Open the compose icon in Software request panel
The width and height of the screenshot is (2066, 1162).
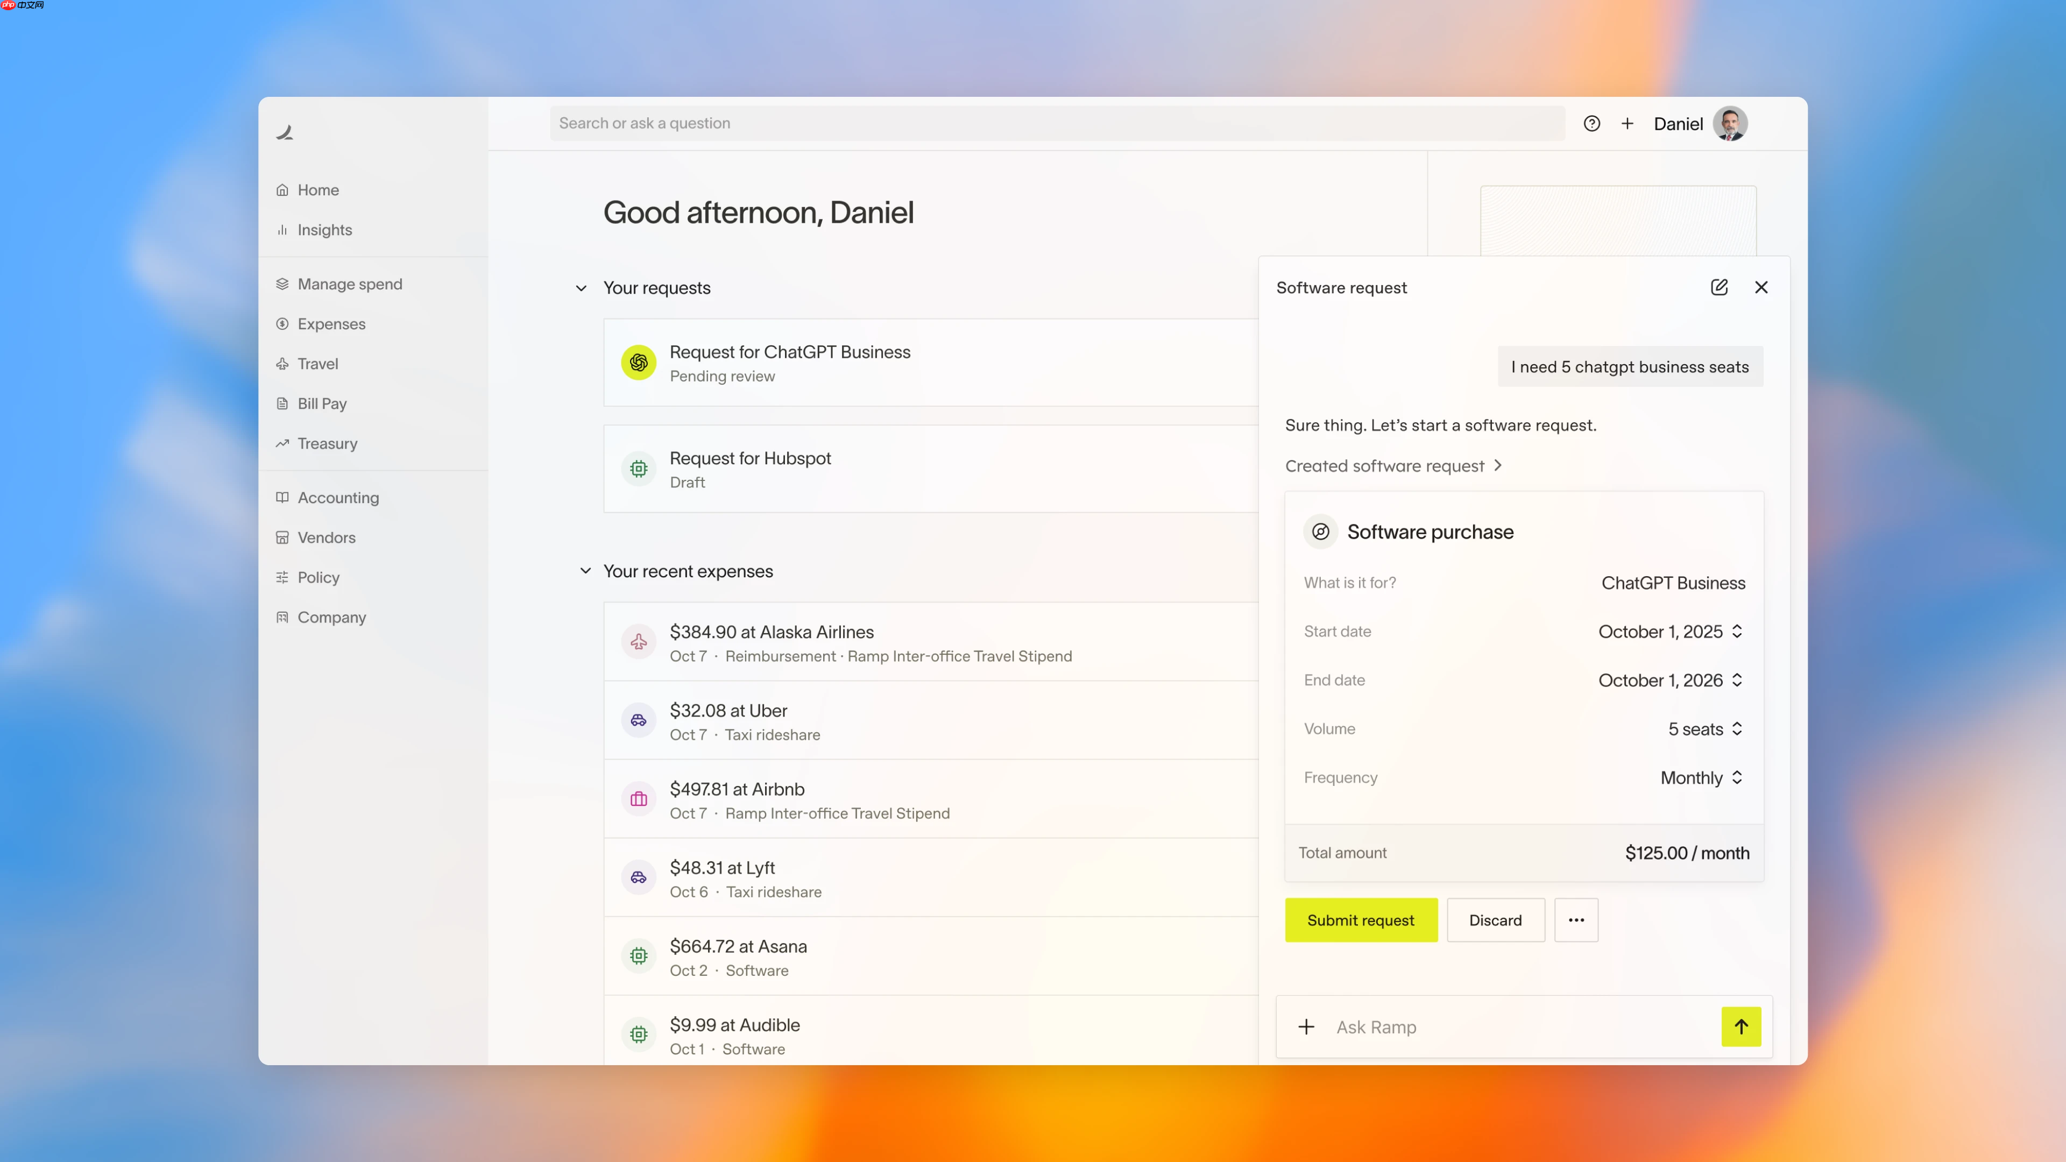(1719, 287)
